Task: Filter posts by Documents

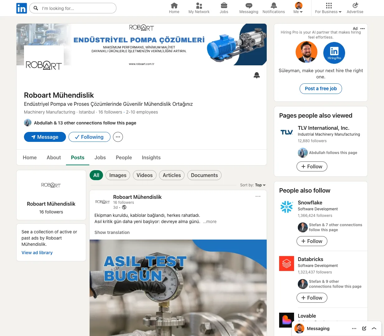Action: pyautogui.click(x=204, y=175)
